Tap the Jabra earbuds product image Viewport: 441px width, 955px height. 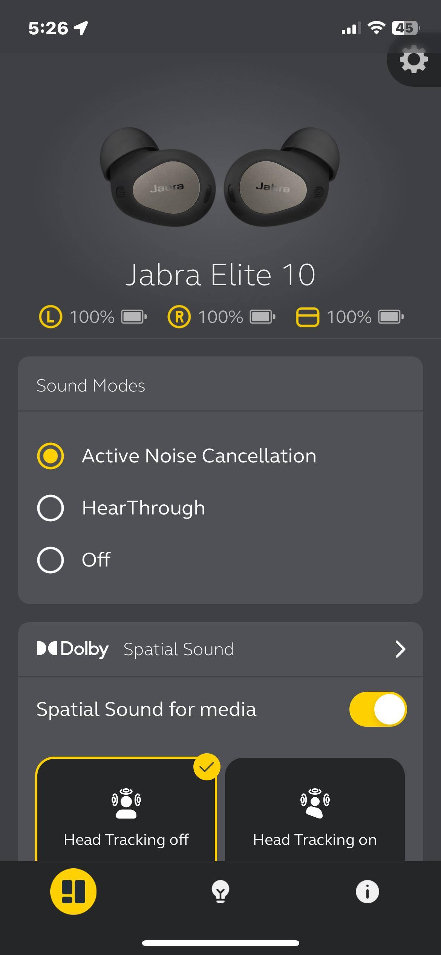click(220, 177)
